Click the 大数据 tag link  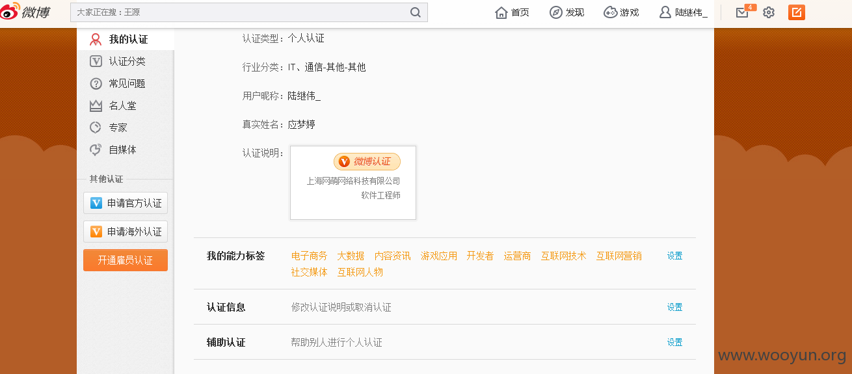coord(351,256)
